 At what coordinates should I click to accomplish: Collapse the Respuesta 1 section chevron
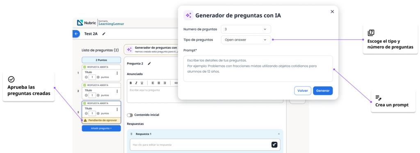[x=278, y=134]
